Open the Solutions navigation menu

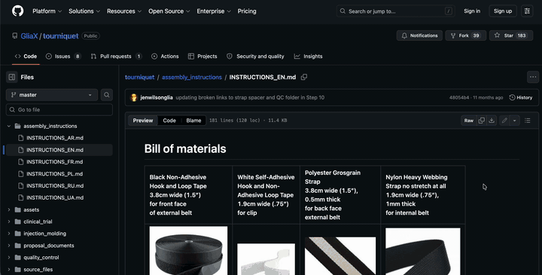point(84,11)
